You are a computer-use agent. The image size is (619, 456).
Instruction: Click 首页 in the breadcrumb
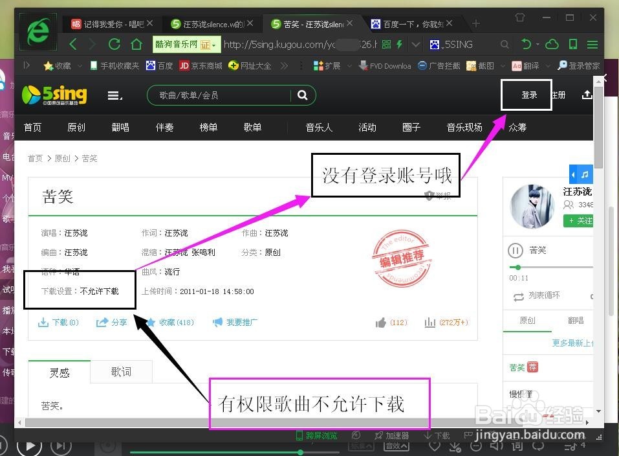(x=35, y=159)
